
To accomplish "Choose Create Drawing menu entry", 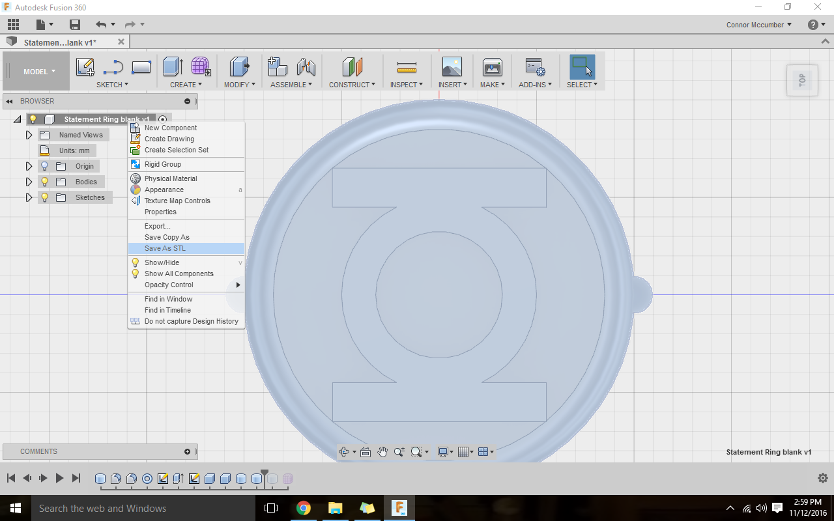I will [x=186, y=139].
